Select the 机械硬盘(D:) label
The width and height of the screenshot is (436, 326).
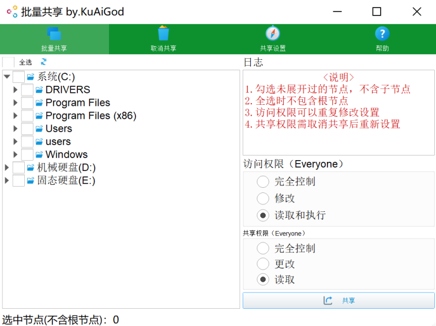coord(66,168)
